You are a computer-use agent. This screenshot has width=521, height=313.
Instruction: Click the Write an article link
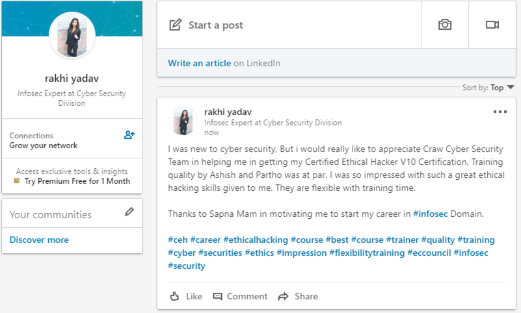200,63
